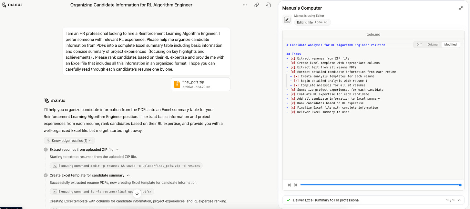Image resolution: width=470 pixels, height=209 pixels.
Task: Click the skip to start playback icon
Action: (290, 185)
